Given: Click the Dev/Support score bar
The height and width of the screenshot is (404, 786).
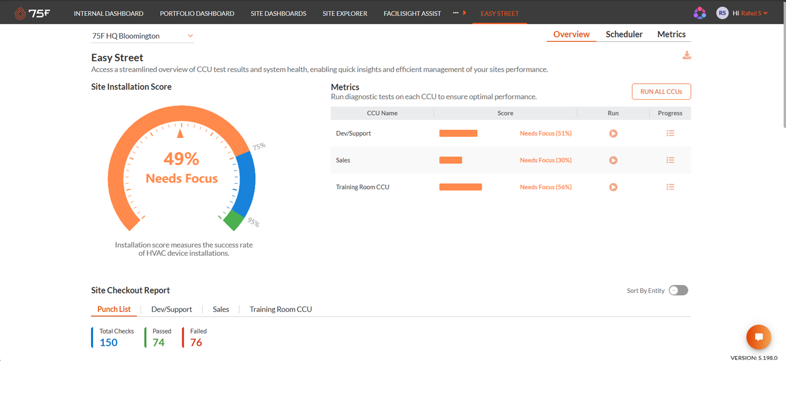Looking at the screenshot, I should click(x=458, y=133).
